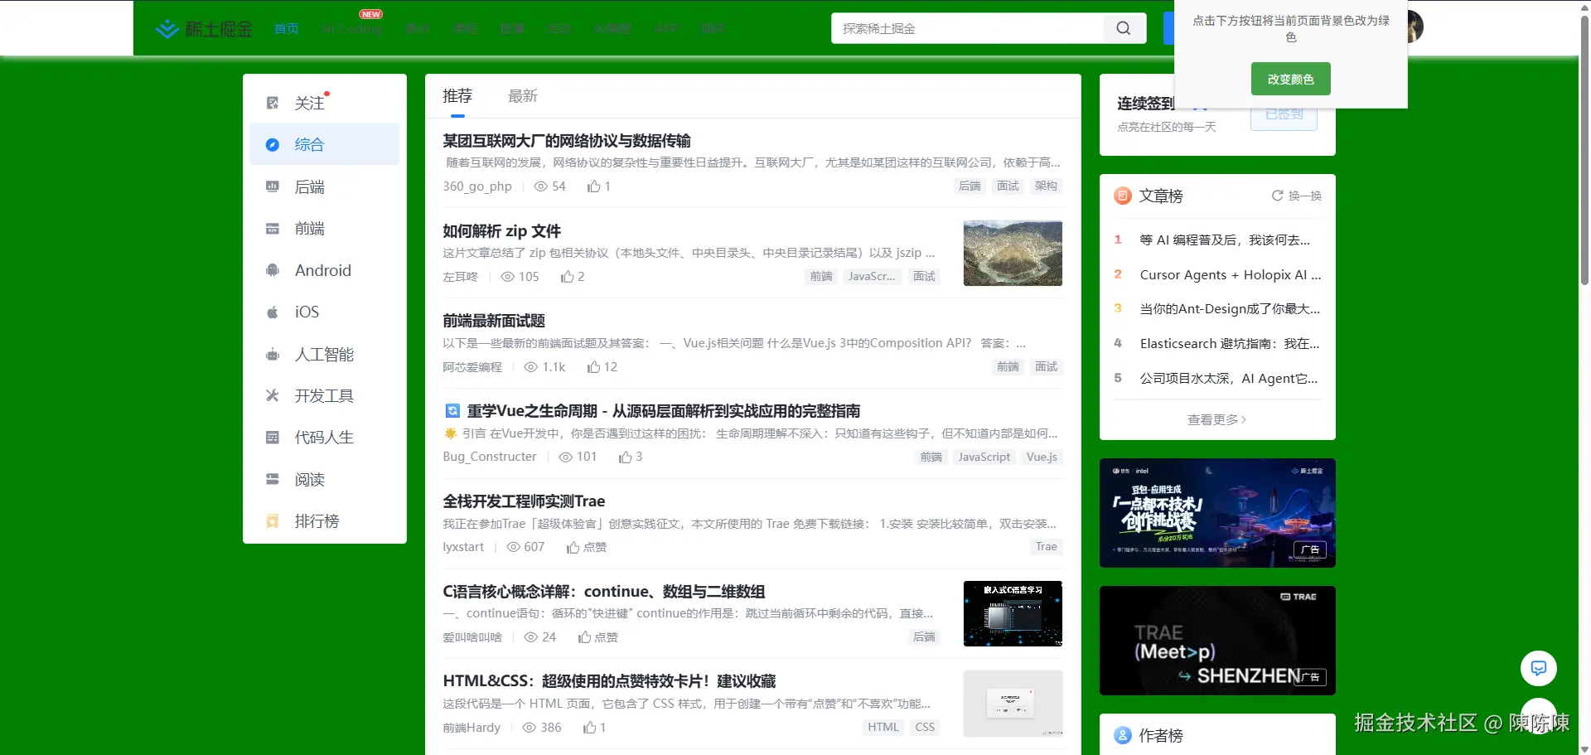Open 直播 in the top navigation
The image size is (1591, 755).
[x=512, y=28]
